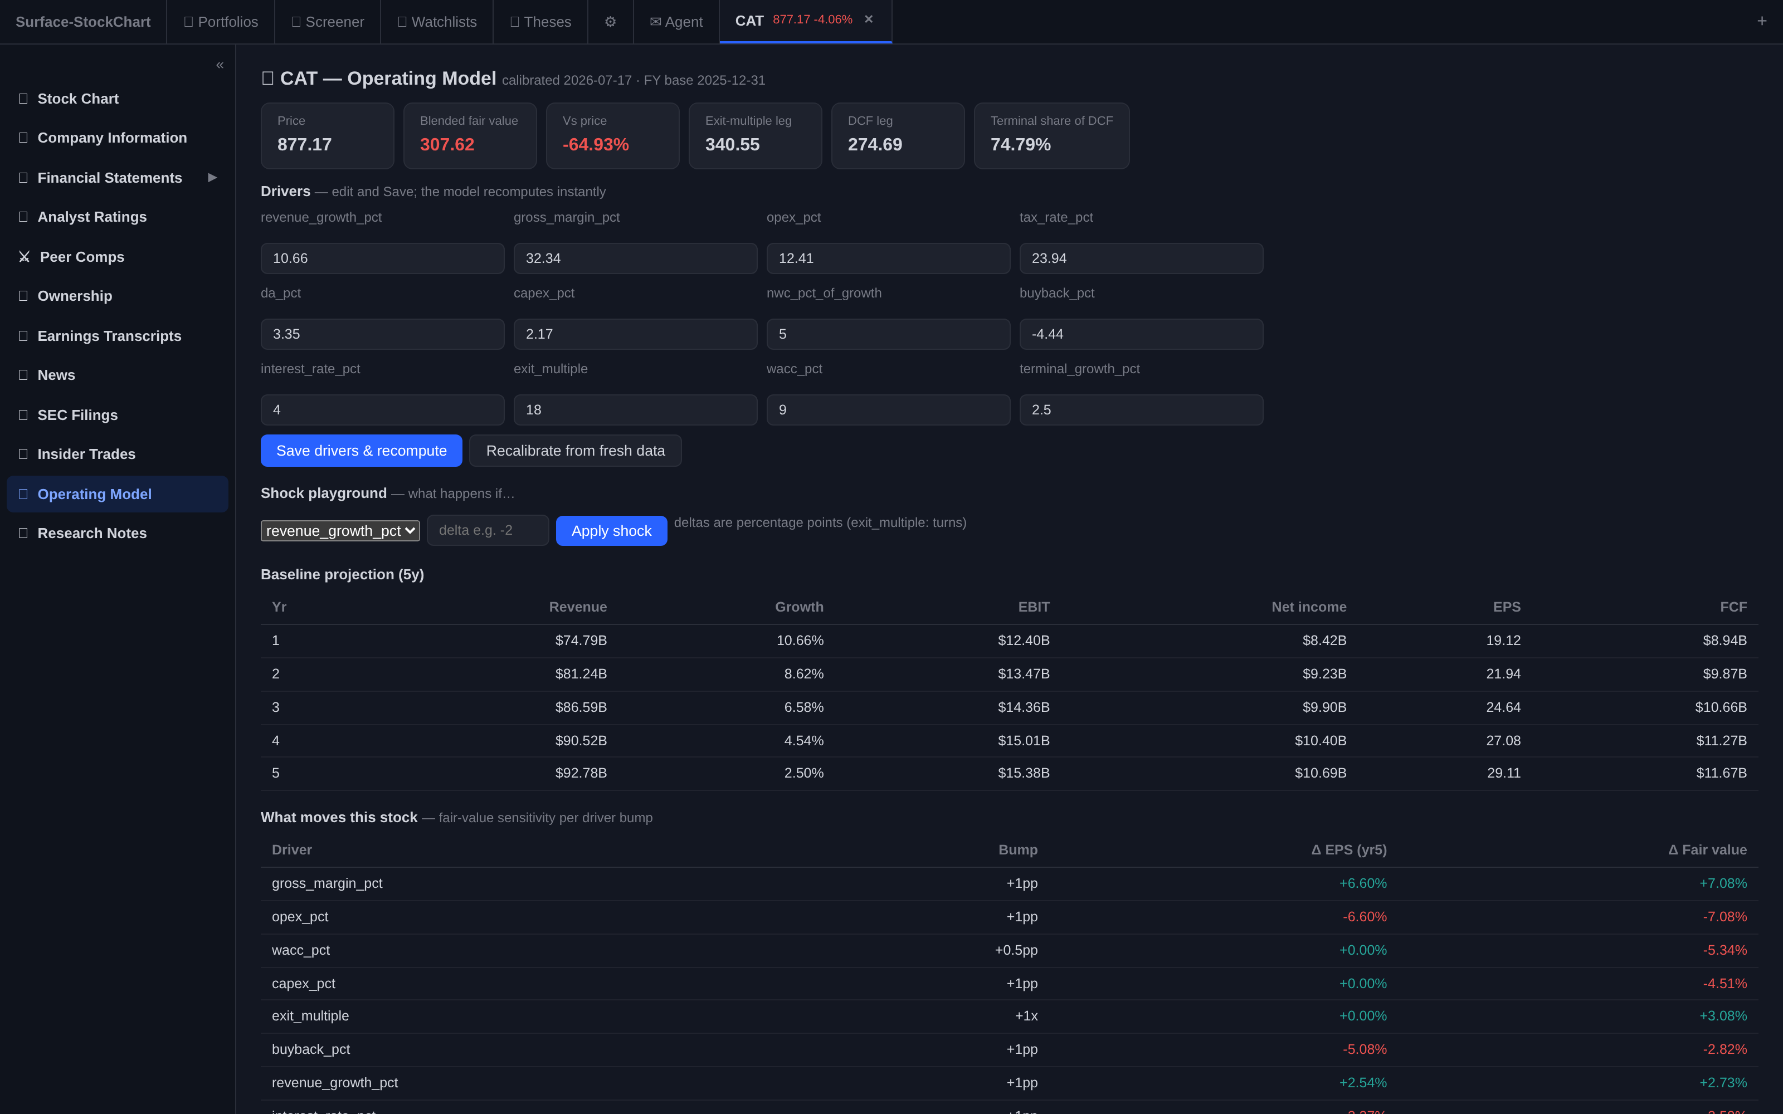The image size is (1783, 1114).
Task: Switch to the Watchlists tab
Action: pos(437,22)
